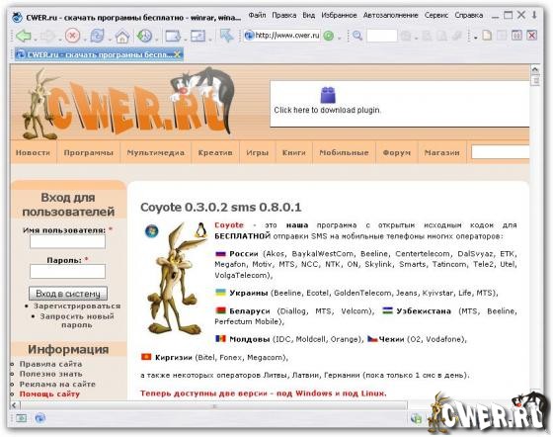This screenshot has width=553, height=437.
Task: Open the Избранное menu
Action: coord(339,15)
